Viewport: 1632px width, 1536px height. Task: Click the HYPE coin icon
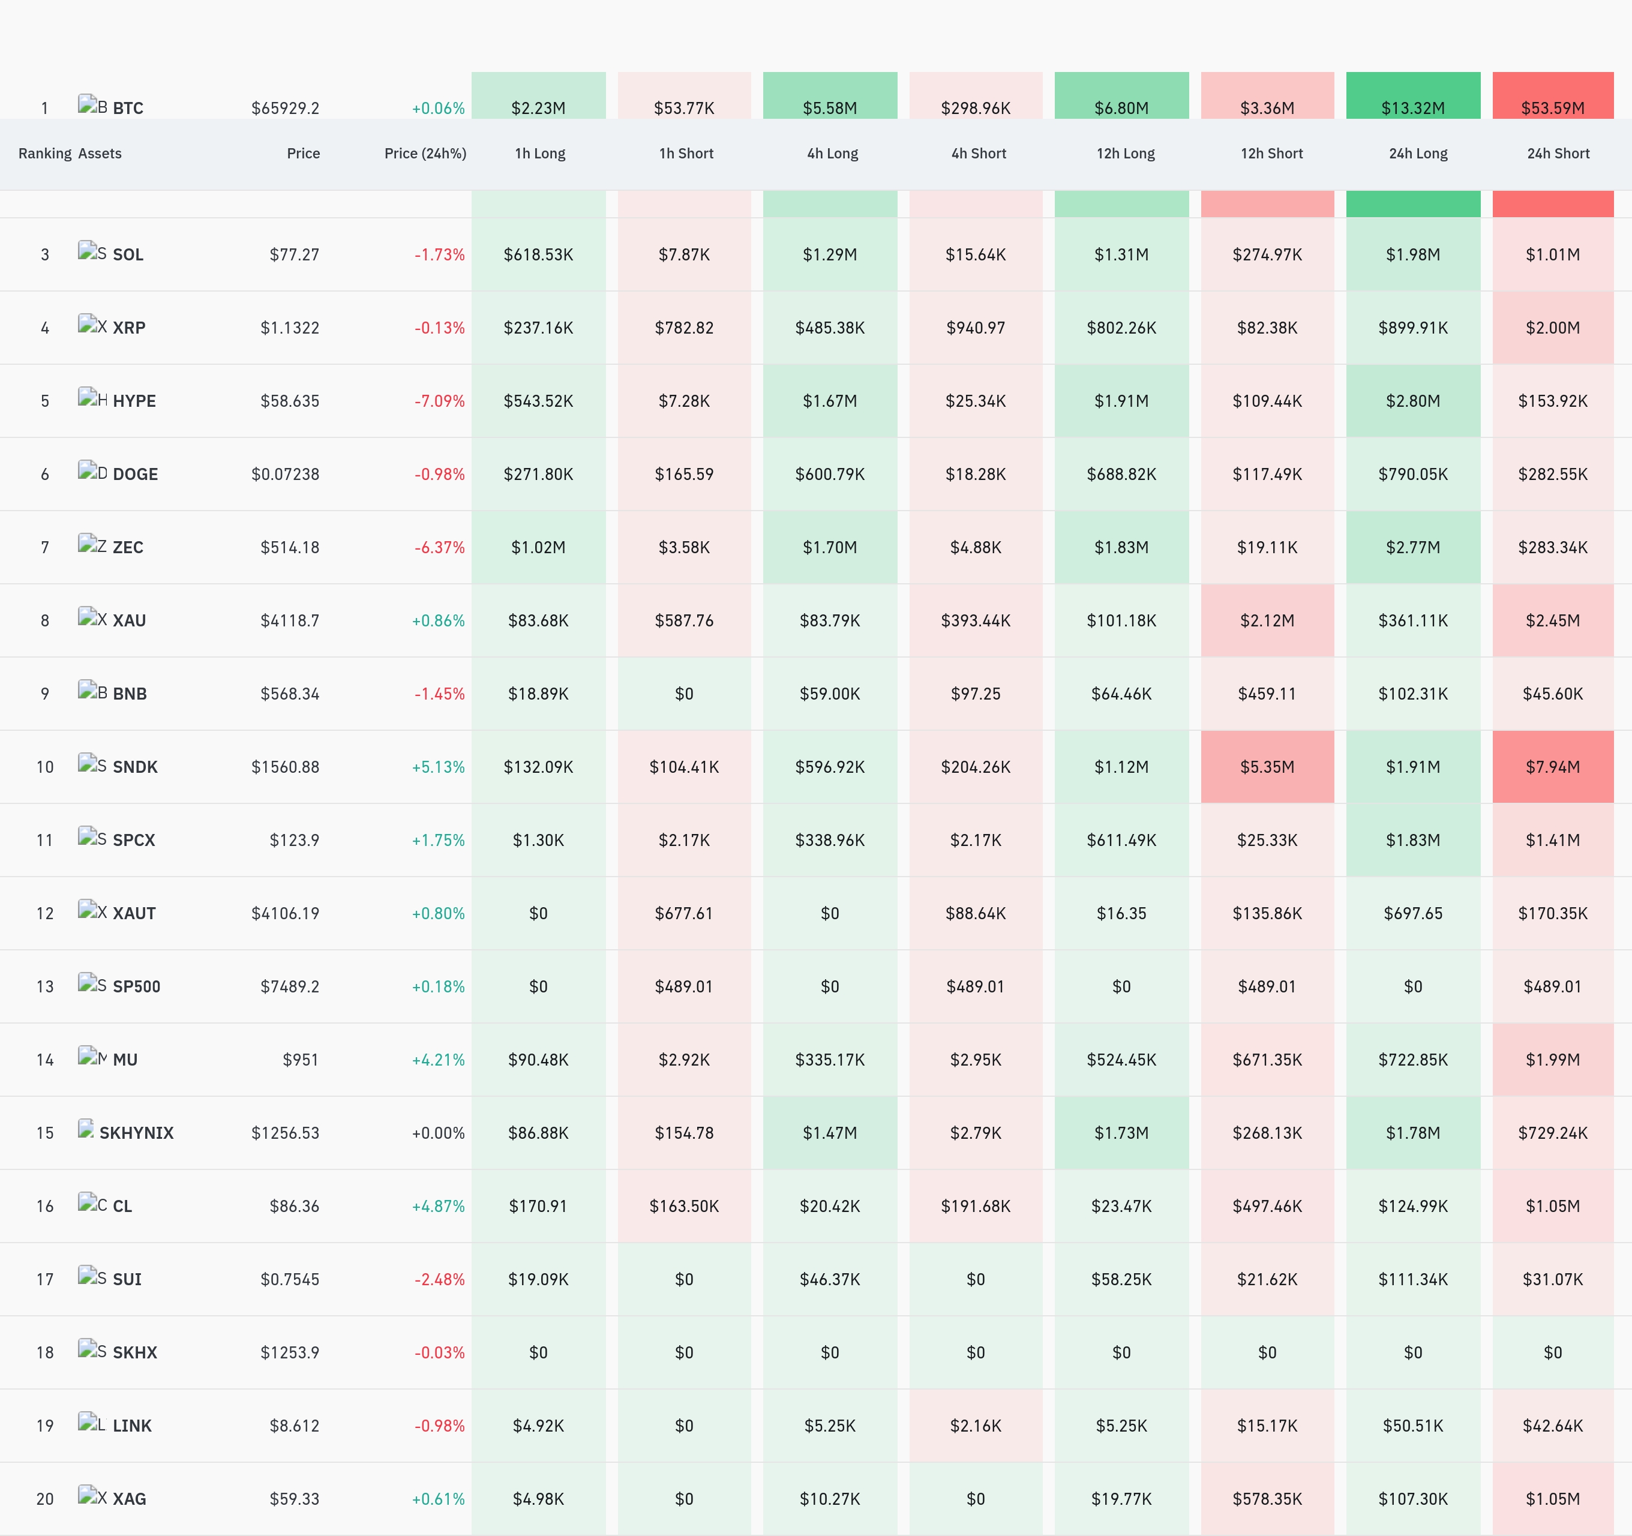[93, 398]
